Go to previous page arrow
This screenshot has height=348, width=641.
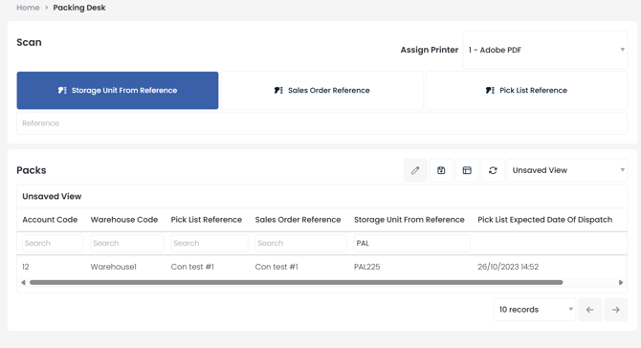pyautogui.click(x=590, y=310)
